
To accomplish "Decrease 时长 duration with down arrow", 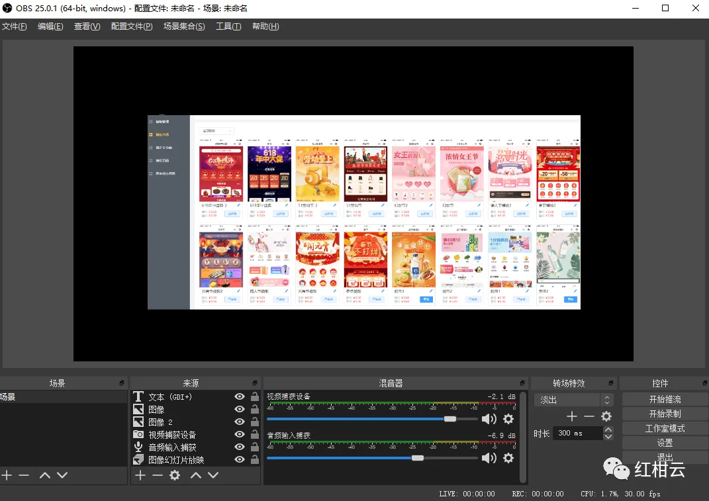I will (608, 437).
